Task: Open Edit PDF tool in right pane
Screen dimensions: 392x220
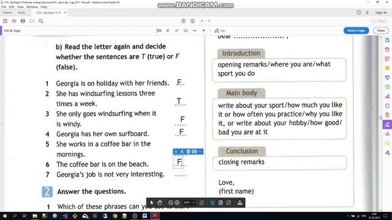Action: click(387, 59)
